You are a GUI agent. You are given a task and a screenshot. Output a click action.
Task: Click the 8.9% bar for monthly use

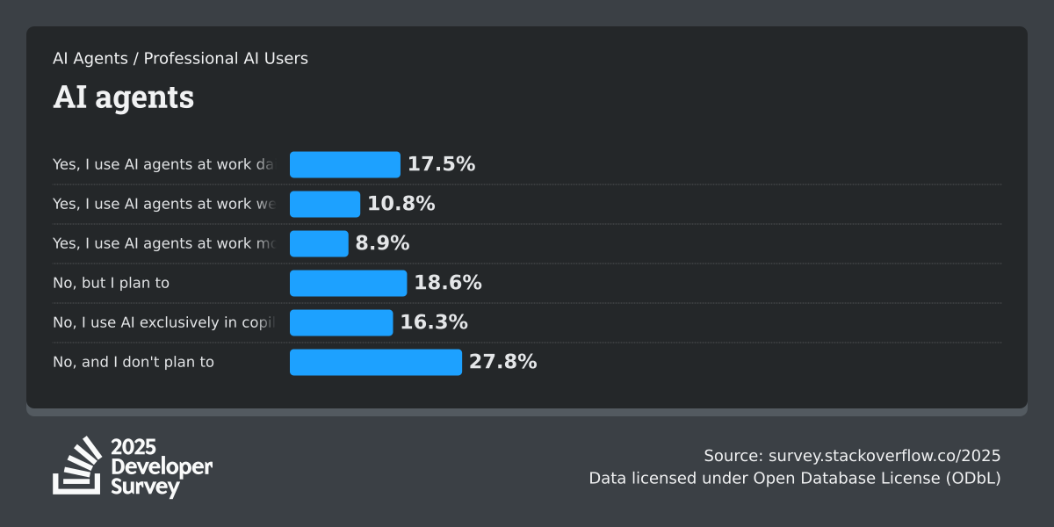[319, 243]
